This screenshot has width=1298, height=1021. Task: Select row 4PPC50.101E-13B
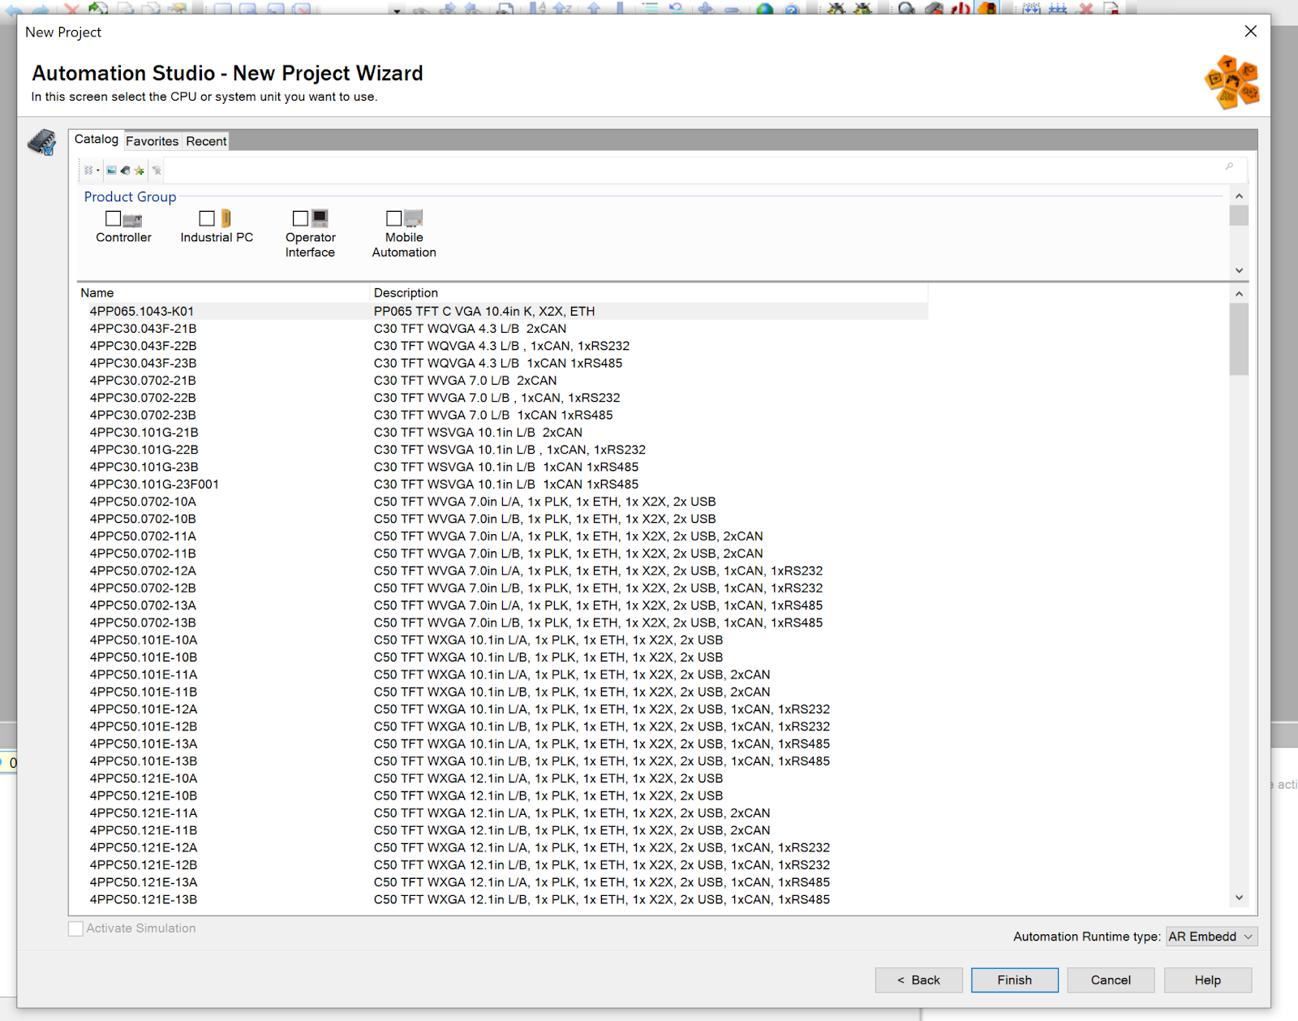tap(503, 761)
